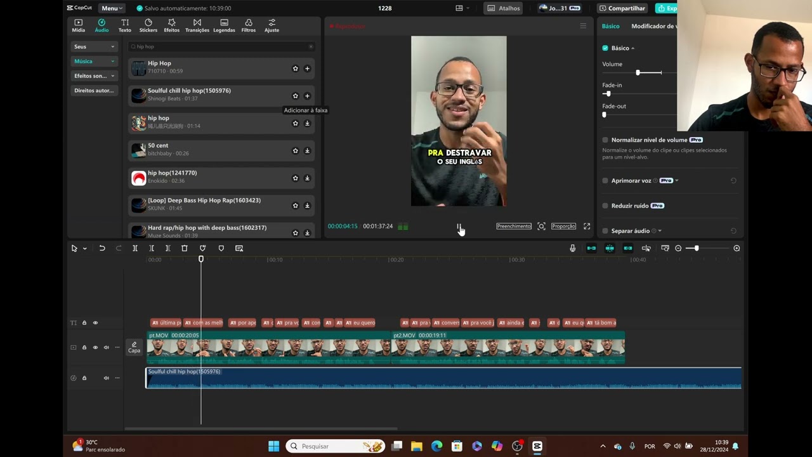Collapse the Básico section arrow

(632, 48)
